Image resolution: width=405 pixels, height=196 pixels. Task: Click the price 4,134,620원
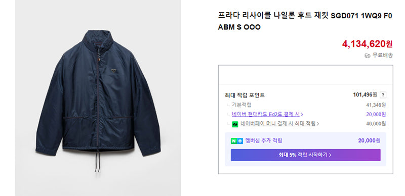(367, 44)
